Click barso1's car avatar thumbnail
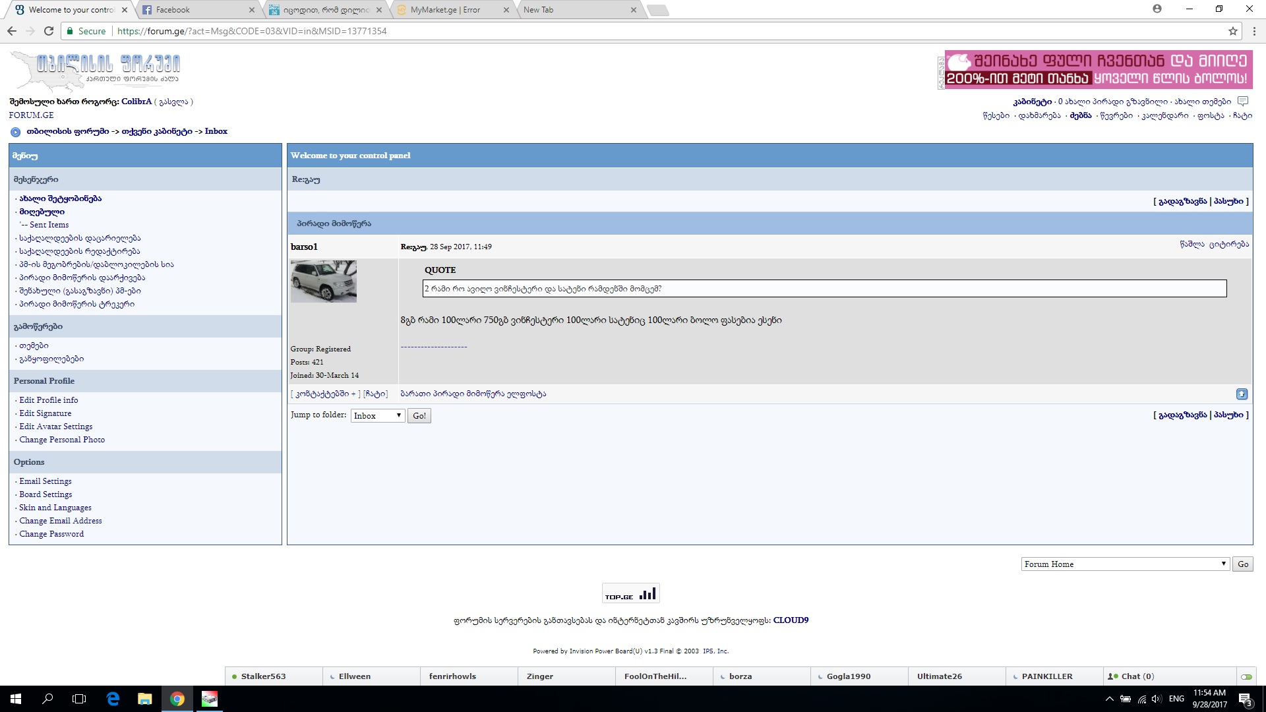The height and width of the screenshot is (712, 1266). (323, 282)
